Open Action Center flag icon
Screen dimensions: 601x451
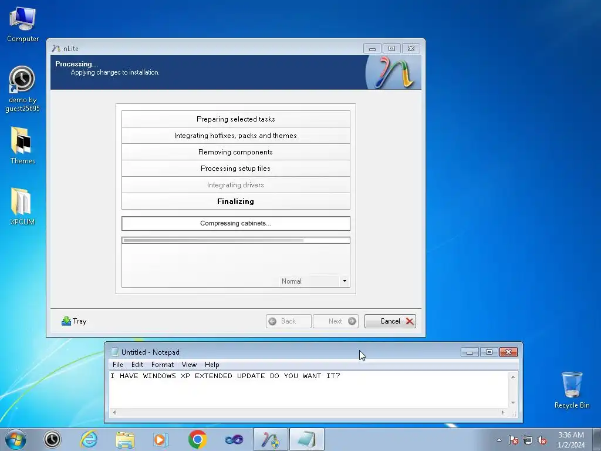[x=513, y=440]
